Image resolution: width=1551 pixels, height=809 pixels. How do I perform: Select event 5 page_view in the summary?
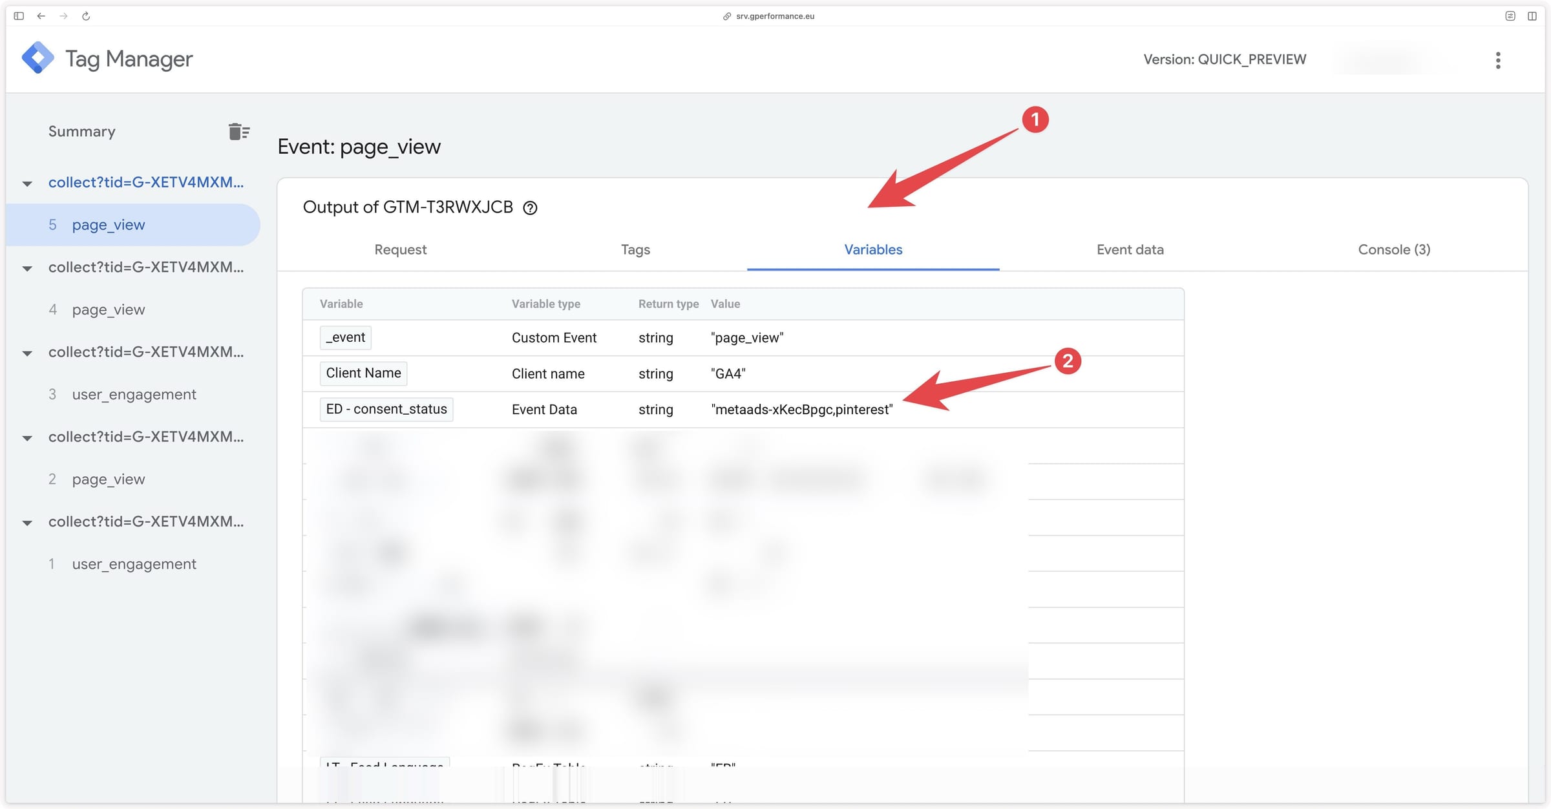[x=132, y=225]
